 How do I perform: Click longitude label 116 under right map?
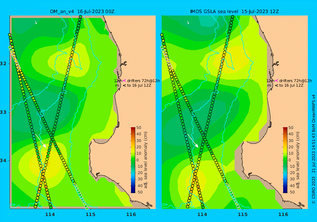[283, 214]
